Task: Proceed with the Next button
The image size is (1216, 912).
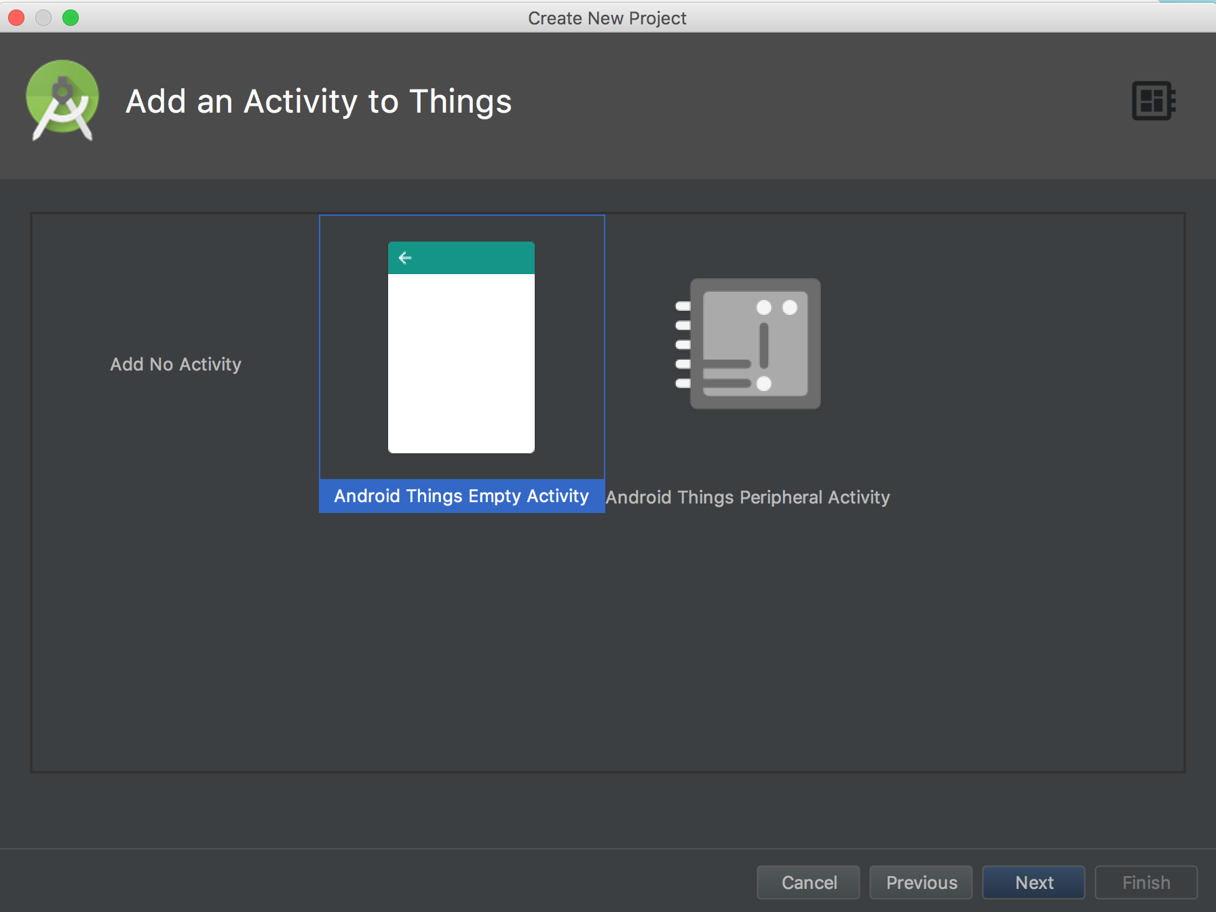Action: pos(1034,882)
